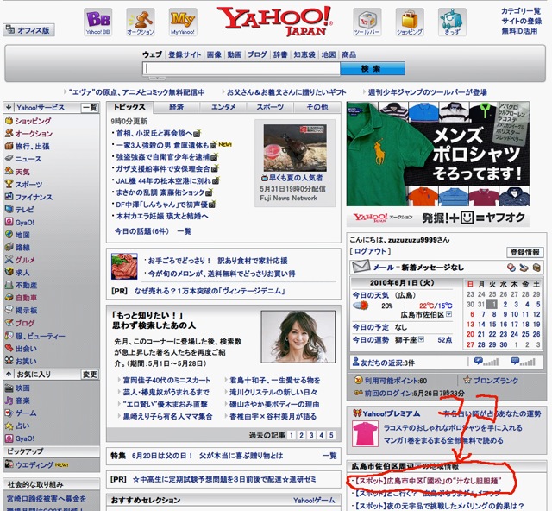Click the mail envelope icon
Viewport: 552px width, 511px height.
pyautogui.click(x=361, y=267)
